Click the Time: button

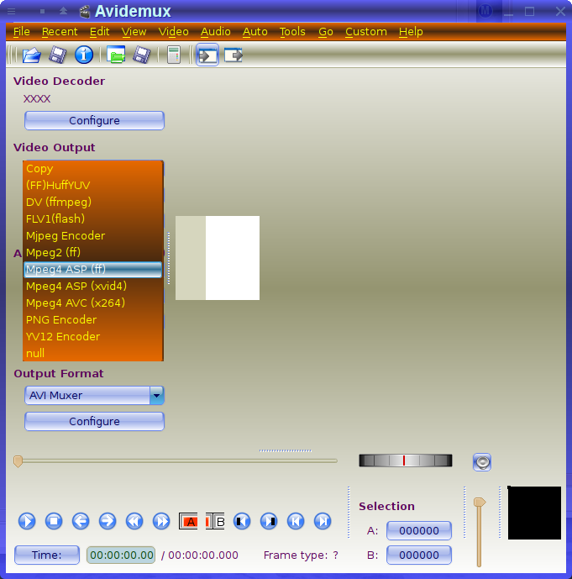(x=47, y=555)
